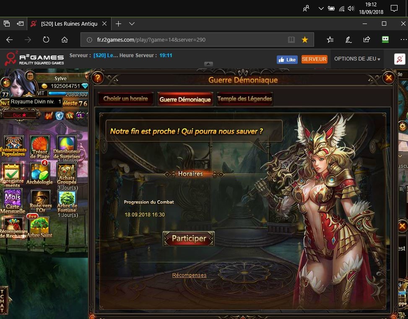Open a new browser tab
408x319 pixels.
pos(118,24)
